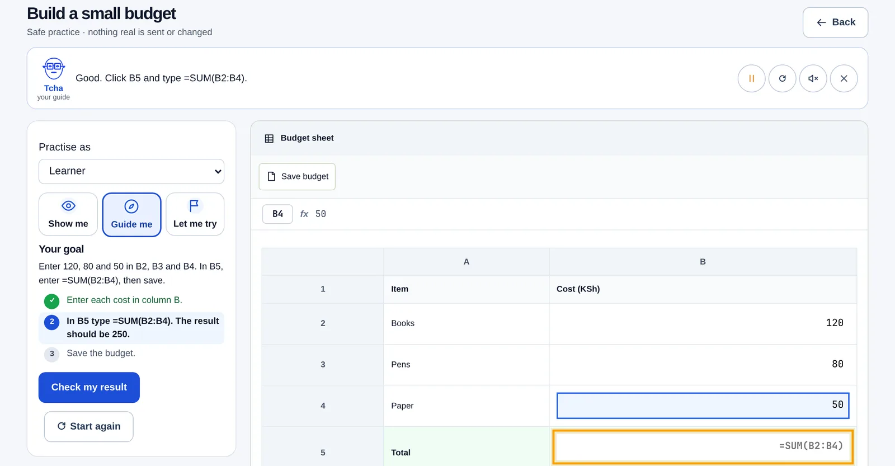Click step 3 'Save the budget'

[x=101, y=354]
